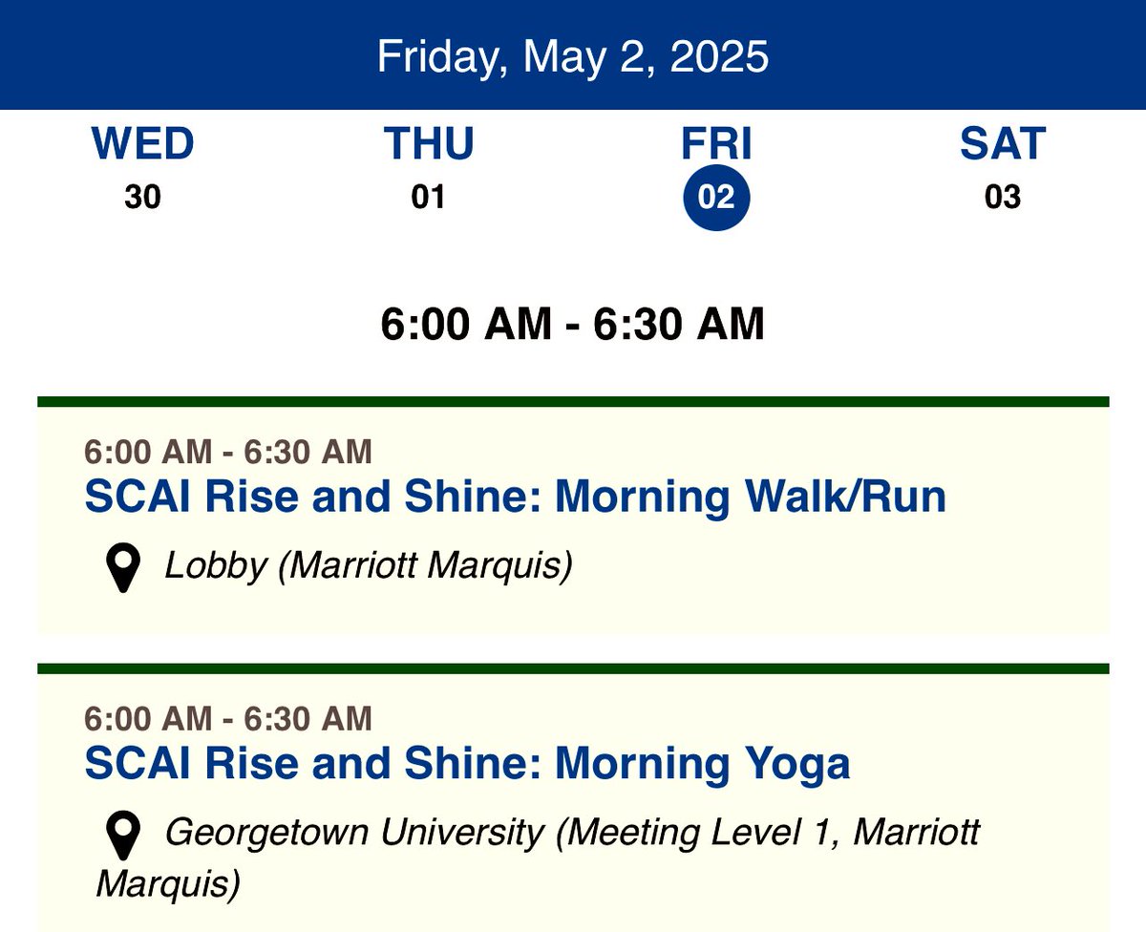Click the Morning Yoga session time label
The width and height of the screenshot is (1146, 932).
(228, 718)
